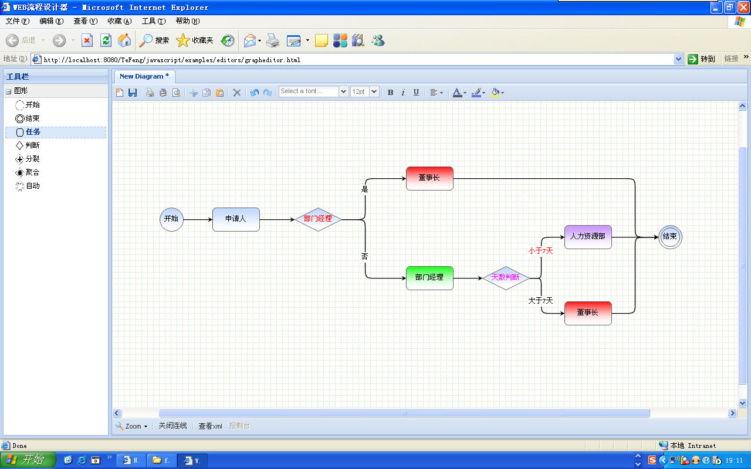This screenshot has width=751, height=469.
Task: Toggle italic formatting in the toolbar
Action: pyautogui.click(x=403, y=92)
